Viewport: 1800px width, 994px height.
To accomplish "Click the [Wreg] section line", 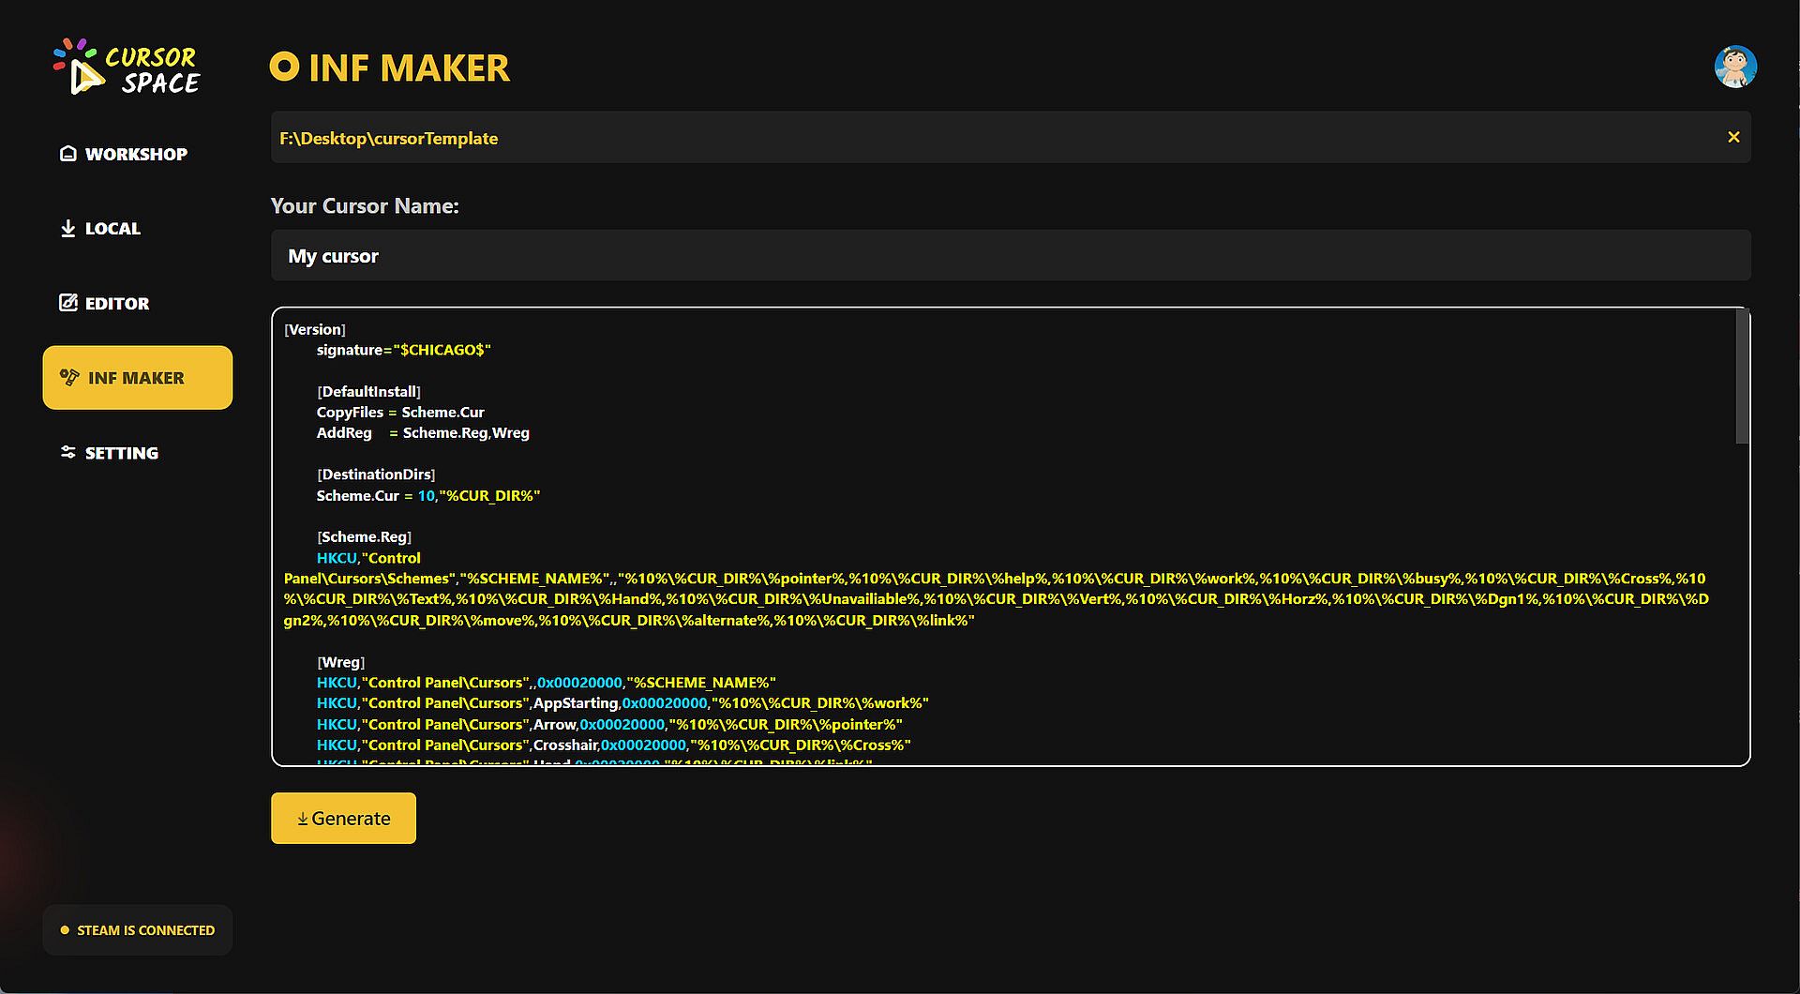I will pyautogui.click(x=340, y=662).
